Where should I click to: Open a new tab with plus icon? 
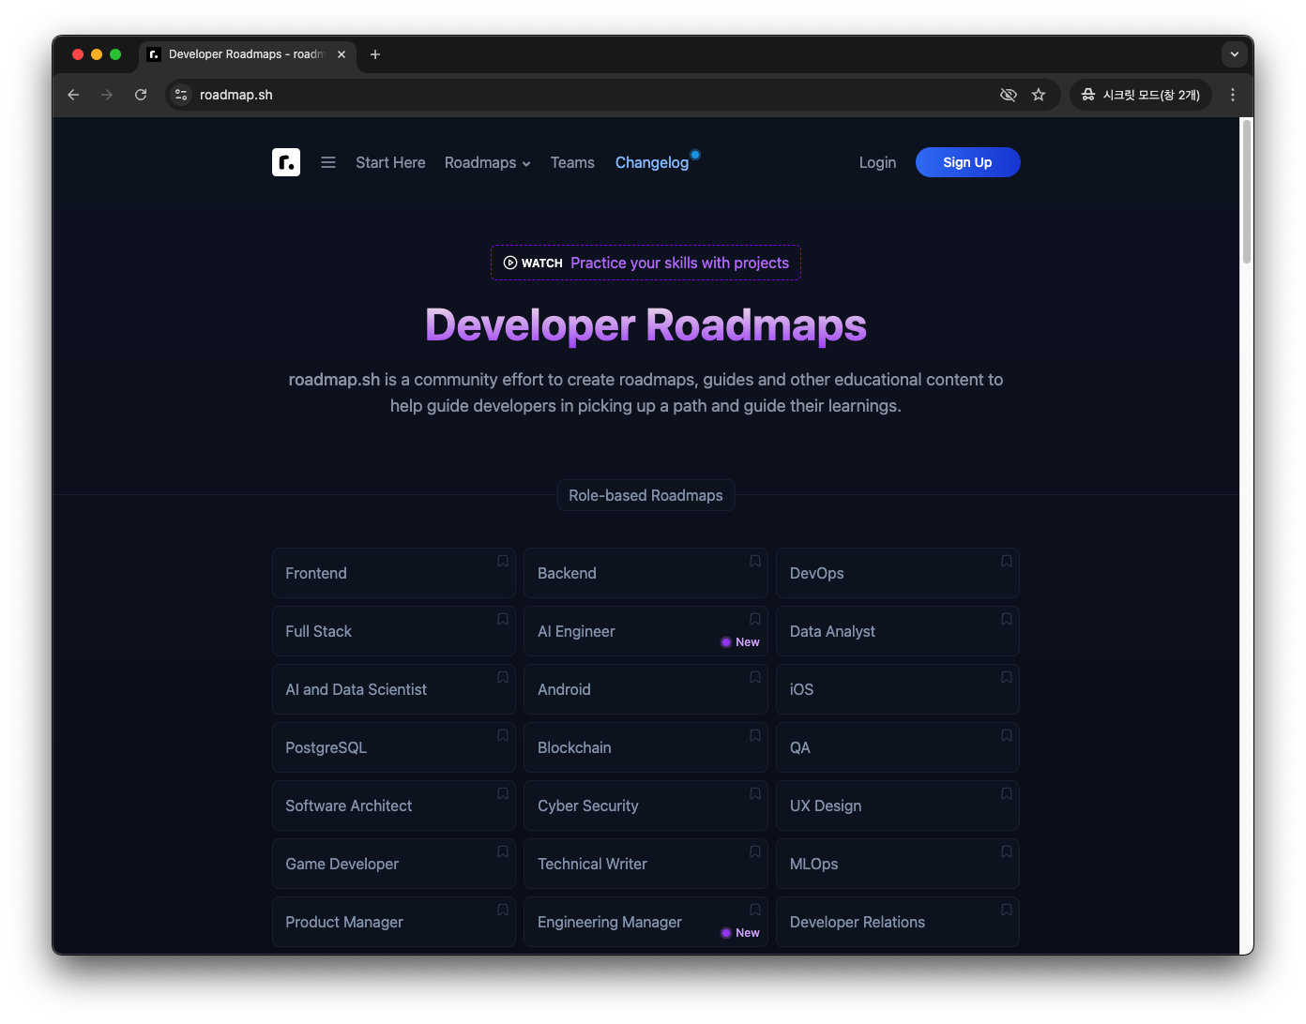[375, 54]
